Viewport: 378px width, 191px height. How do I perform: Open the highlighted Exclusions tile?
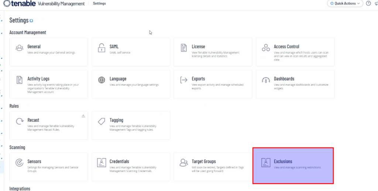(x=293, y=166)
